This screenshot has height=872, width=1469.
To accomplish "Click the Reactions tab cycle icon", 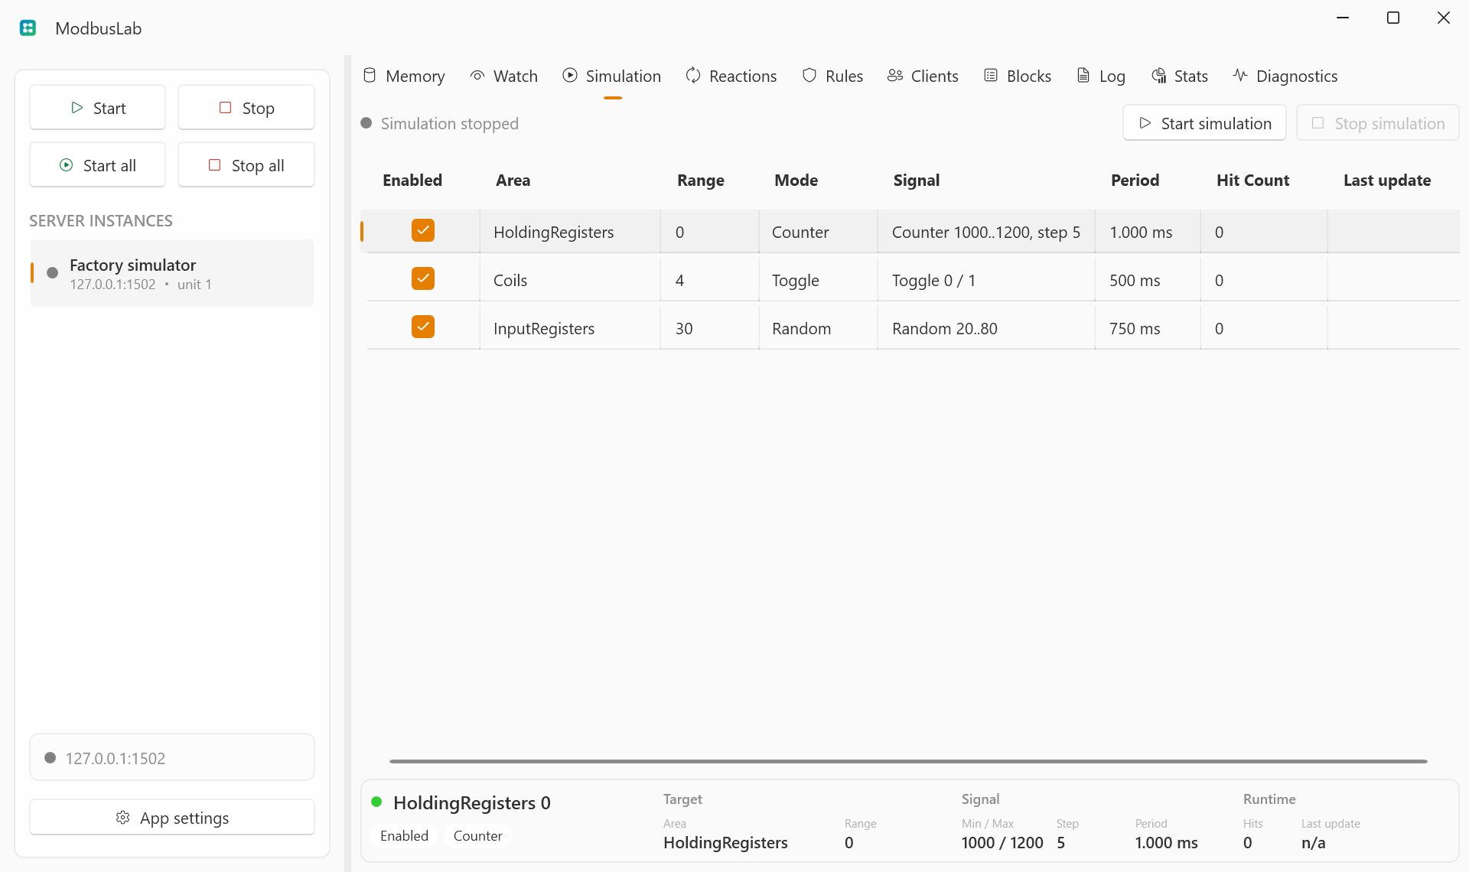I will [x=693, y=76].
